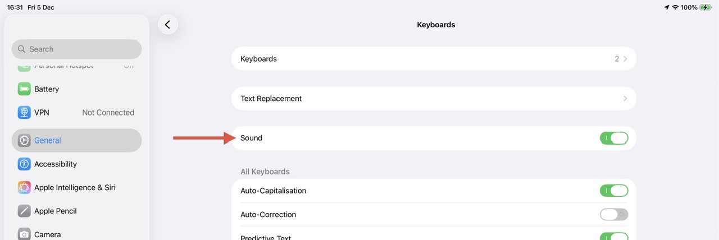Open Accessibility settings in the sidebar
This screenshot has width=719, height=240.
tap(56, 164)
